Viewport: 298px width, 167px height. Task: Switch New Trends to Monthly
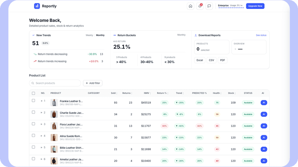tap(100, 35)
